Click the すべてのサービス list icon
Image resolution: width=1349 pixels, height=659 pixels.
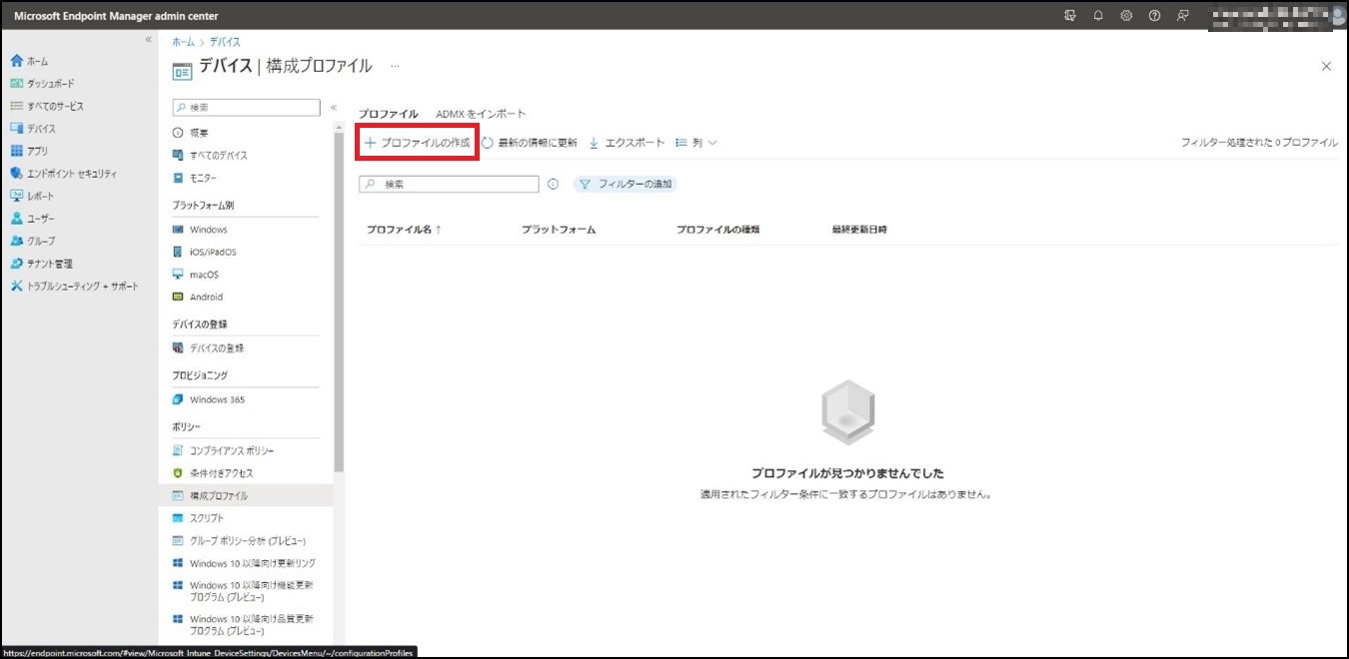click(x=16, y=106)
